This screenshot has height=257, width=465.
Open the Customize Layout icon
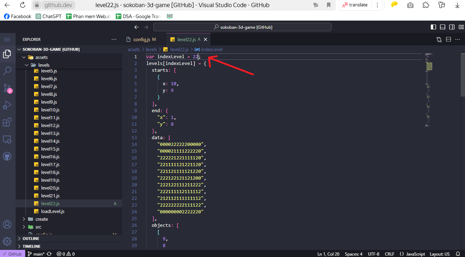(x=460, y=27)
